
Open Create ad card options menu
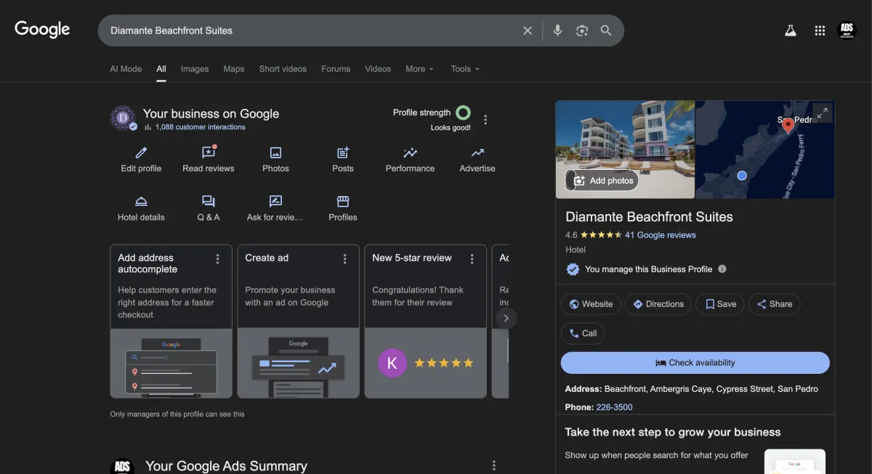344,259
